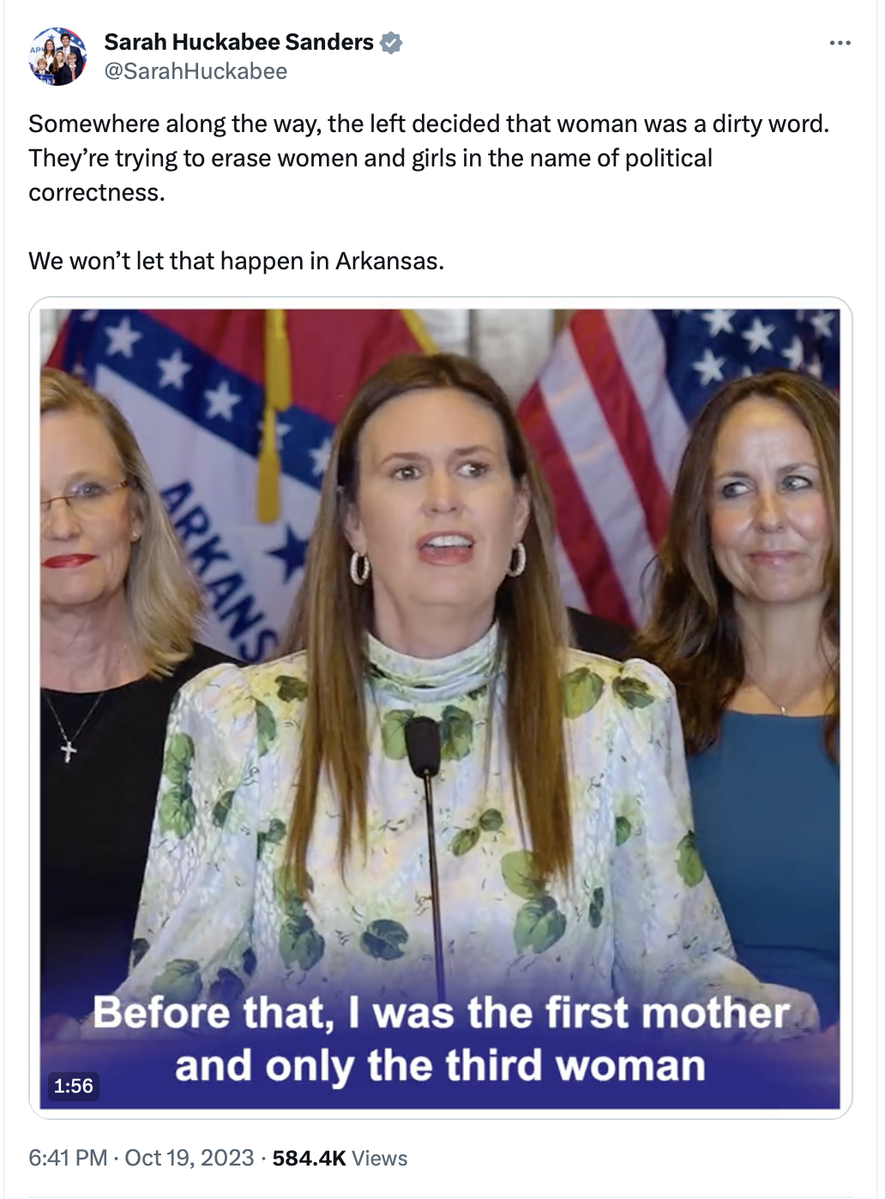Screen dimensions: 885x1199
Task: Click the cross necklace in the video
Action: pyautogui.click(x=69, y=751)
